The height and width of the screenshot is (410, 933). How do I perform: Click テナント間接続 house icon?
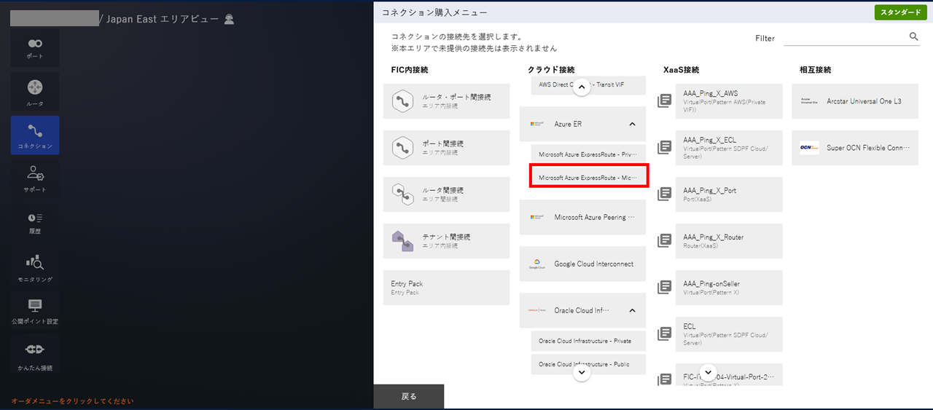coord(403,241)
